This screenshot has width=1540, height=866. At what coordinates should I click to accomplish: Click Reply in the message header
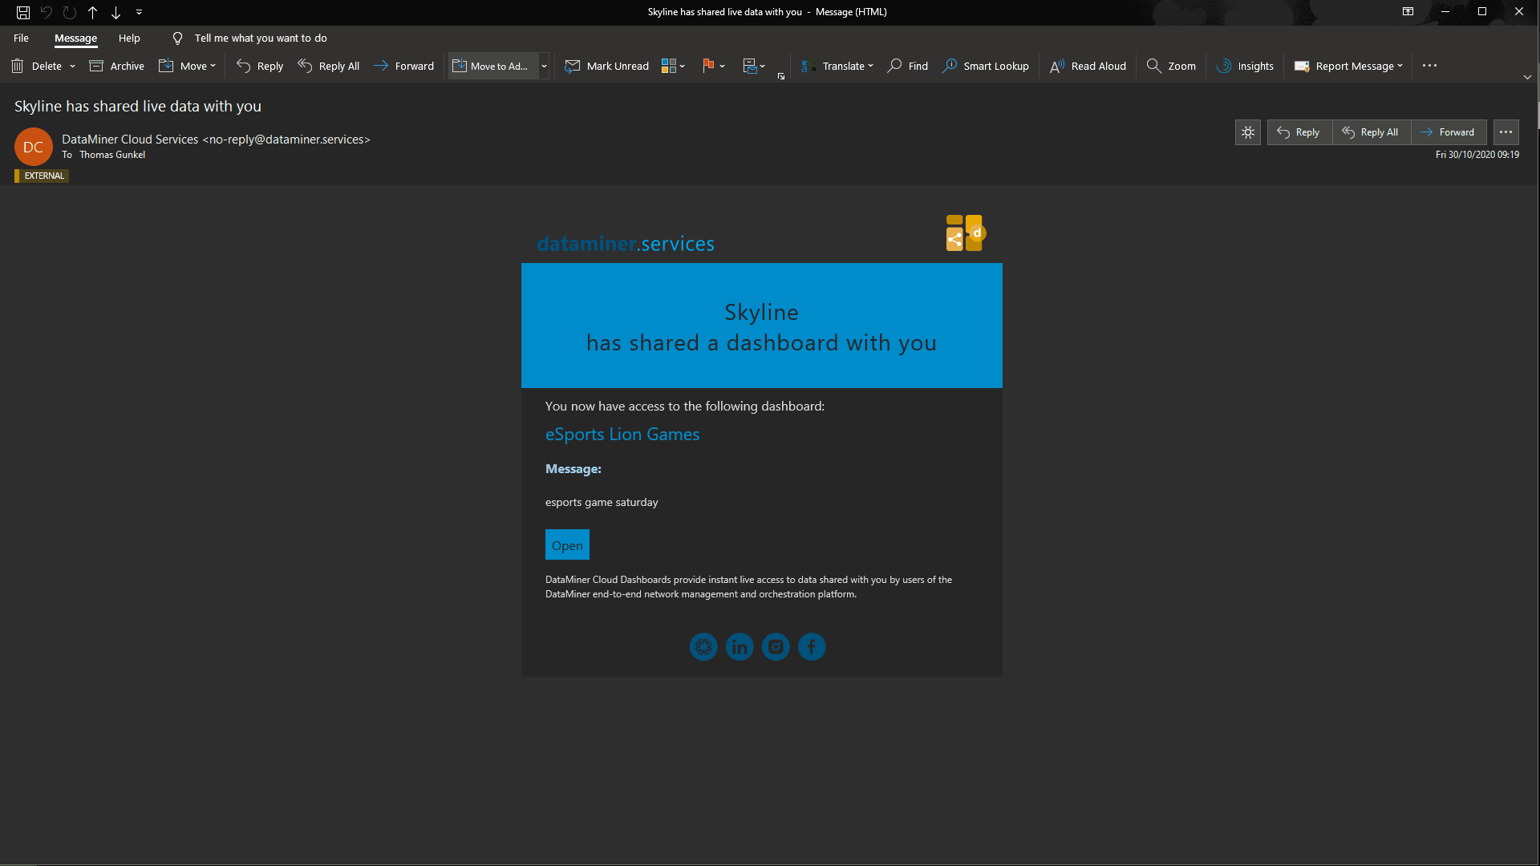click(x=1299, y=132)
